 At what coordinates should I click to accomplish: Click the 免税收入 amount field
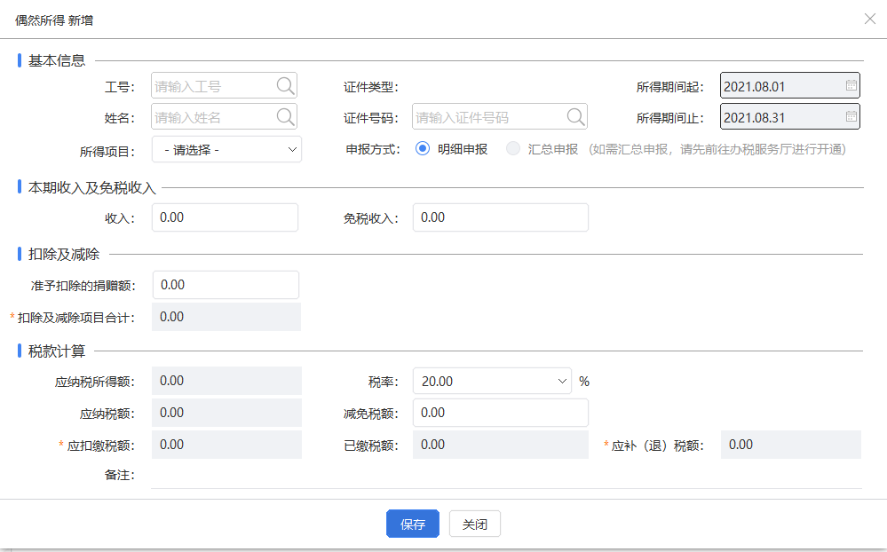[501, 217]
